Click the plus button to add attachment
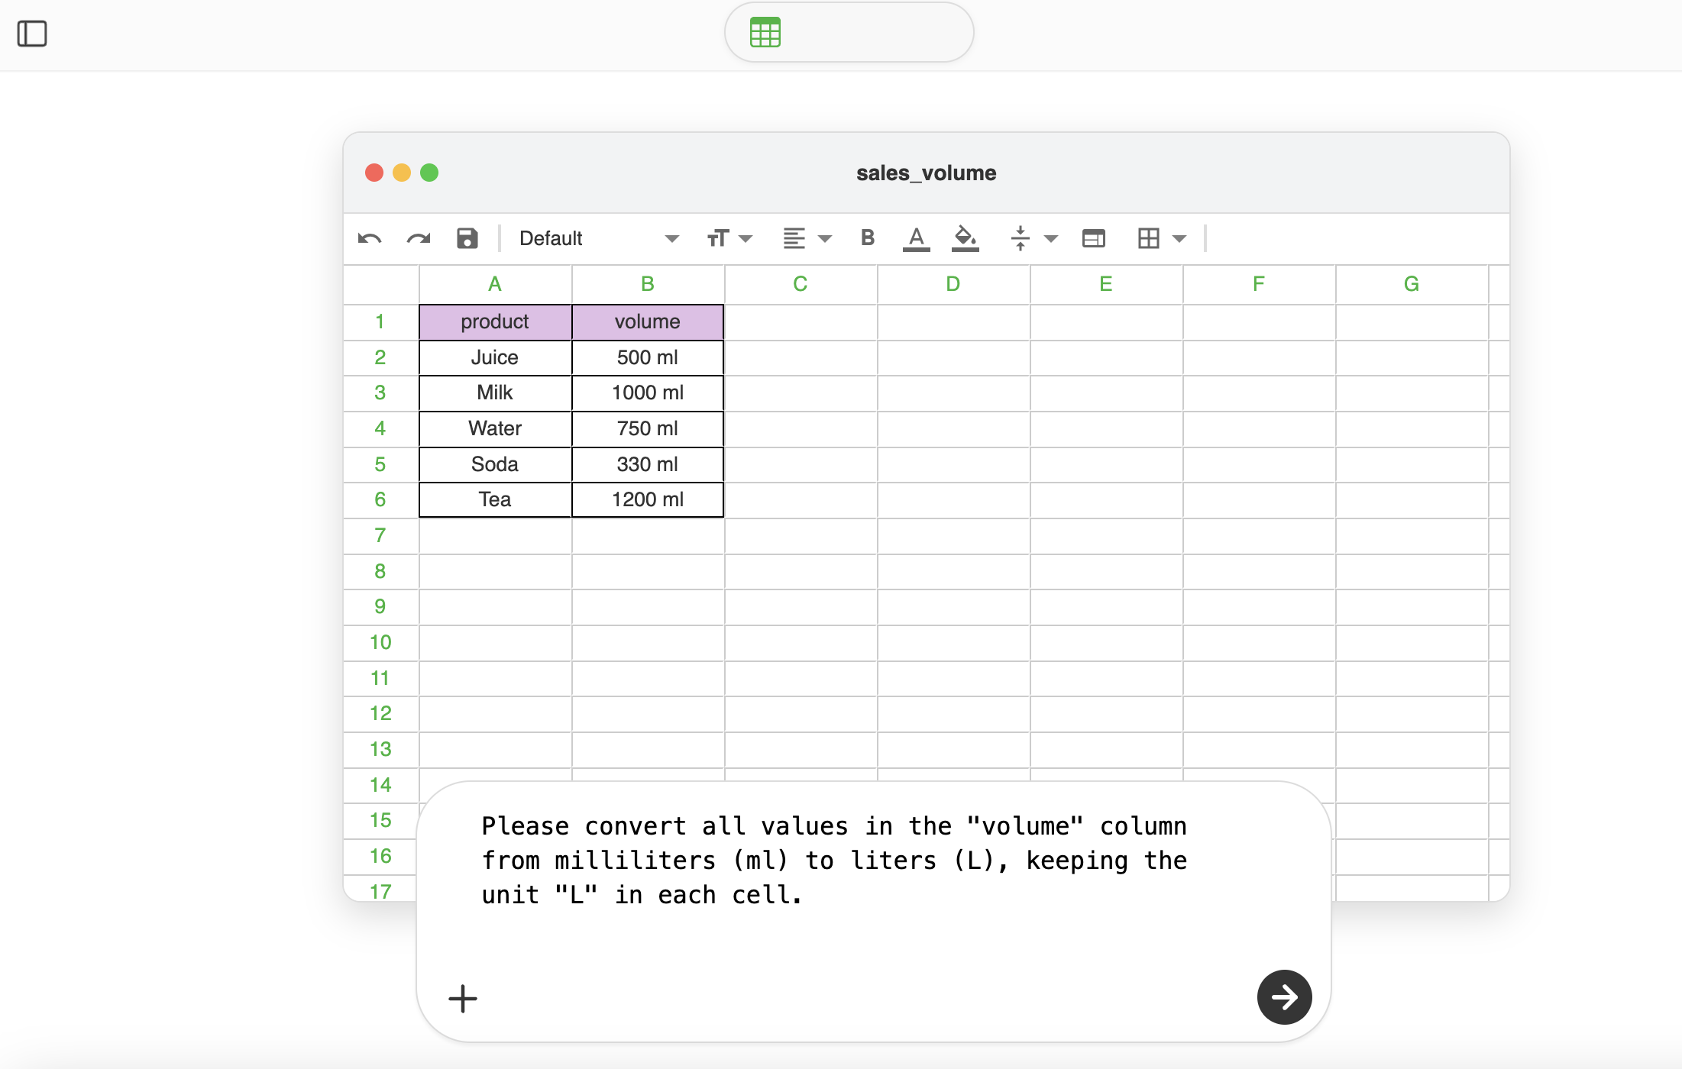 pos(462,997)
